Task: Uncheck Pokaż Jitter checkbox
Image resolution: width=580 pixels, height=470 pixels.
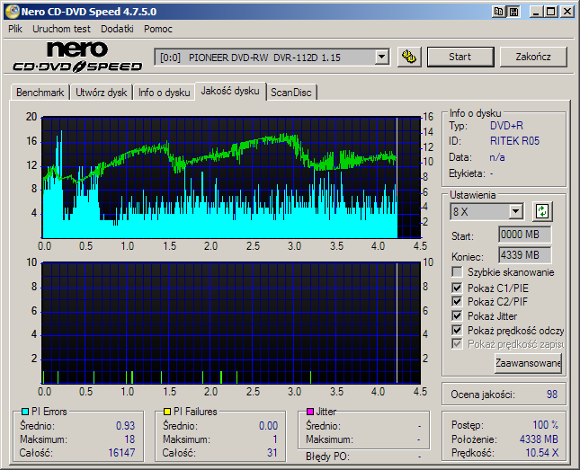Action: pyautogui.click(x=457, y=315)
